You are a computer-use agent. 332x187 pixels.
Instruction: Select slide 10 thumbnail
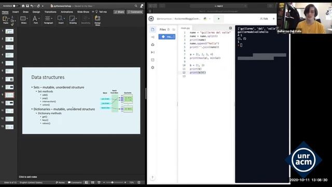[x=9, y=103]
